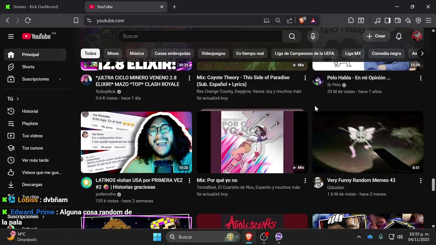Open the Sr Pelo channel link
Screen dimensions: 436x245
(334, 85)
